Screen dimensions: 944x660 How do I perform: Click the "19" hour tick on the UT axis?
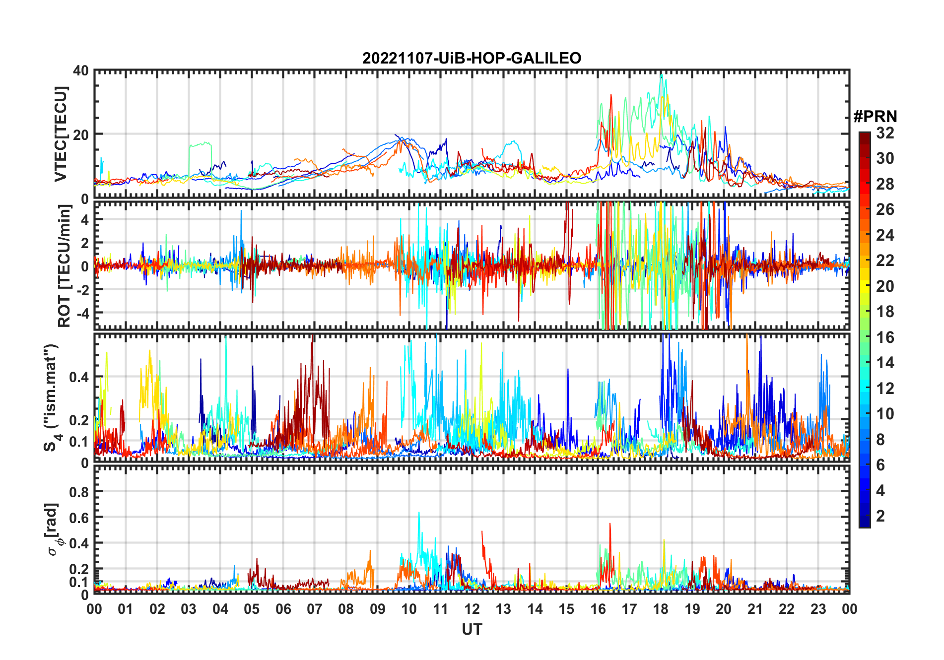(x=692, y=609)
